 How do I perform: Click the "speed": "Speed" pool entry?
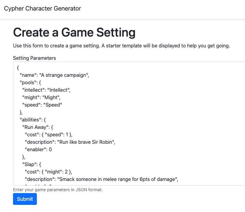coord(42,105)
